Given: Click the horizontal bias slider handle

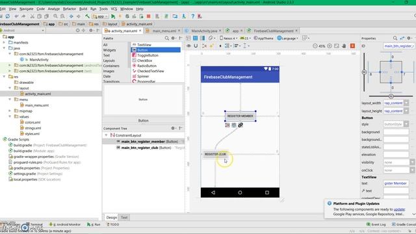Looking at the screenshot, I should (391, 96).
